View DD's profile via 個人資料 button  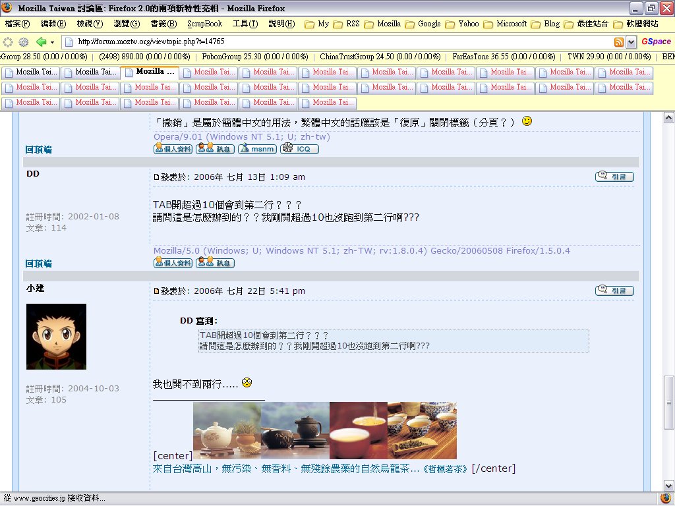[173, 263]
